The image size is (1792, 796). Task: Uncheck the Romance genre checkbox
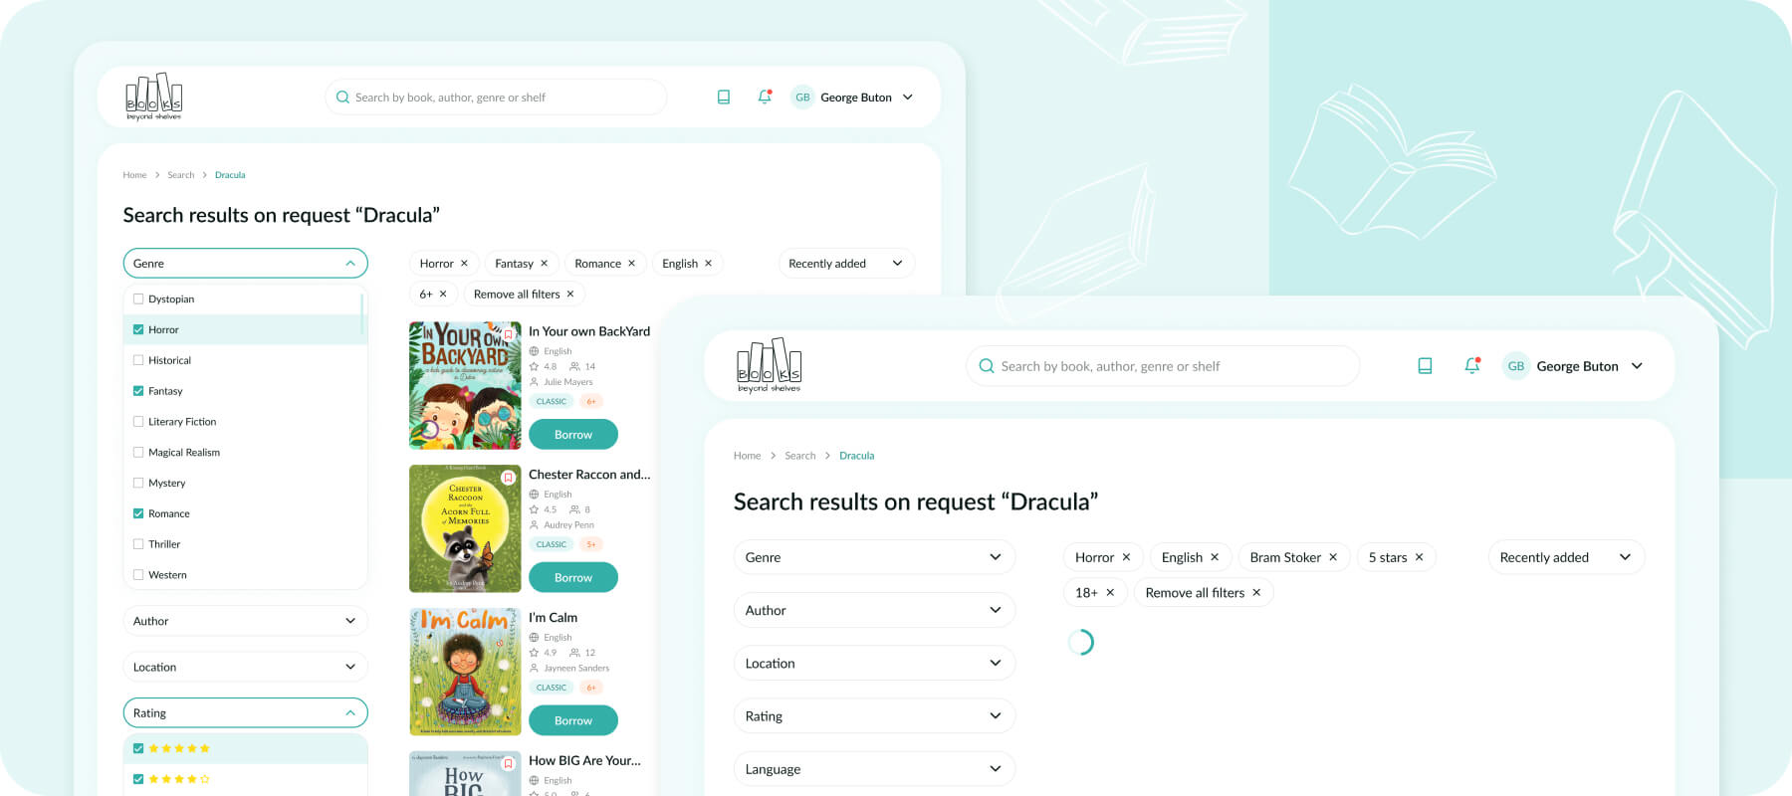coord(138,513)
